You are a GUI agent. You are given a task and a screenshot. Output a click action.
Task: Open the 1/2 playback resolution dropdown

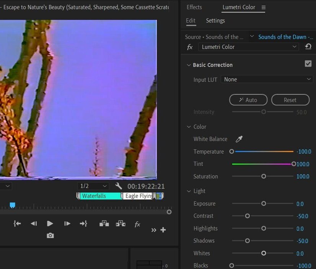point(93,186)
